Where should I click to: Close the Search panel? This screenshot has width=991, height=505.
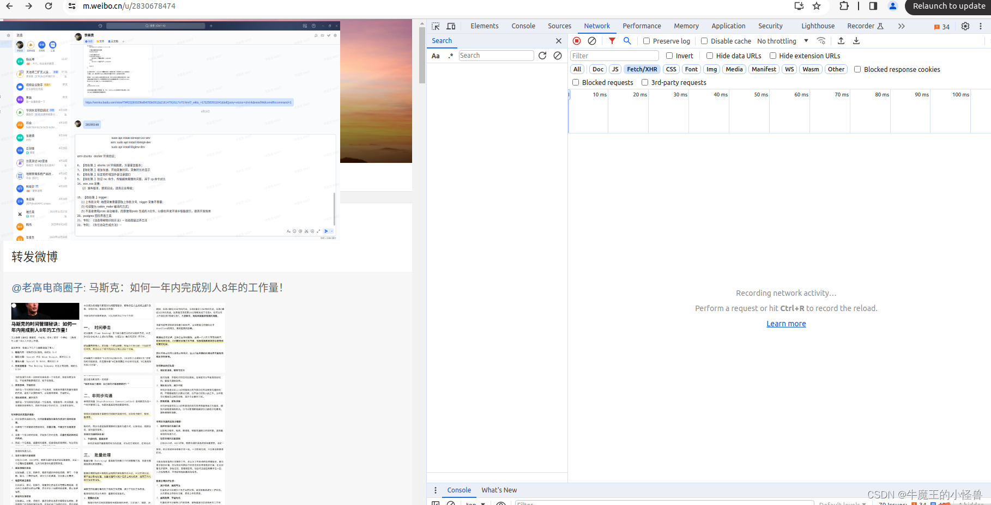click(x=559, y=41)
